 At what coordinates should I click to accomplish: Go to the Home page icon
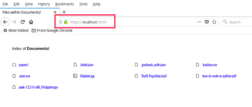[31, 22]
